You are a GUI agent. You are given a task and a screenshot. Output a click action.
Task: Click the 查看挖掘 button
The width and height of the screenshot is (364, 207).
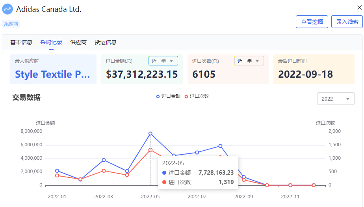(312, 22)
